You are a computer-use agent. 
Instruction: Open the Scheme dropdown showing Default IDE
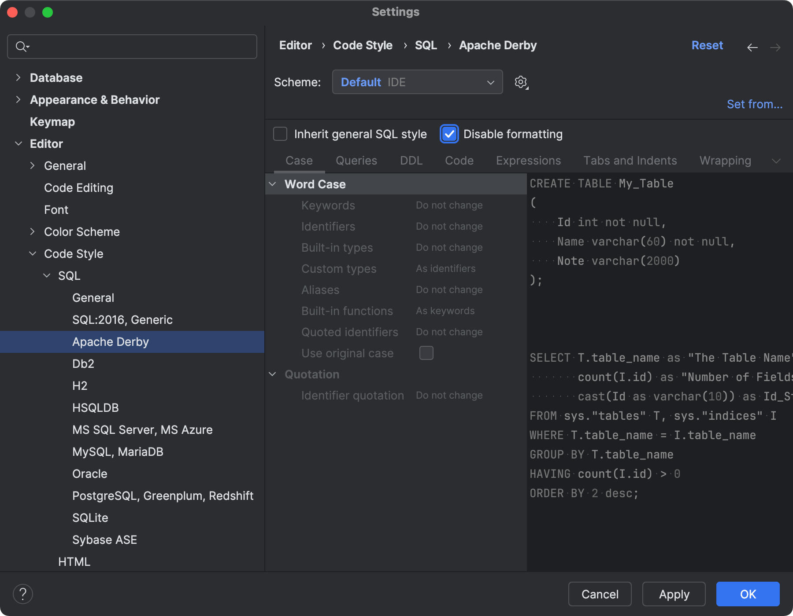(417, 82)
